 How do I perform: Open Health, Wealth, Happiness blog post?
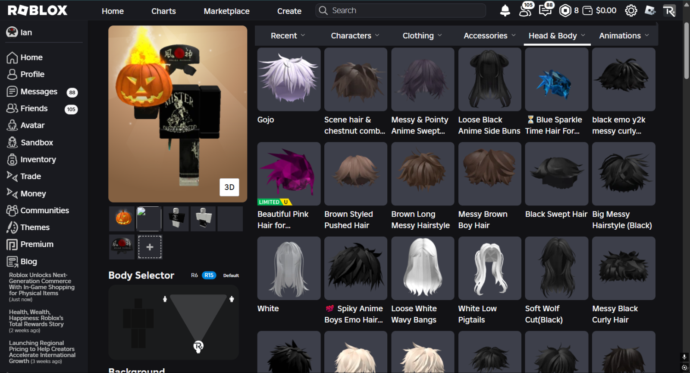36,321
